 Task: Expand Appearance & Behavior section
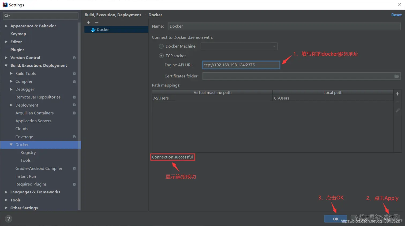click(x=6, y=26)
